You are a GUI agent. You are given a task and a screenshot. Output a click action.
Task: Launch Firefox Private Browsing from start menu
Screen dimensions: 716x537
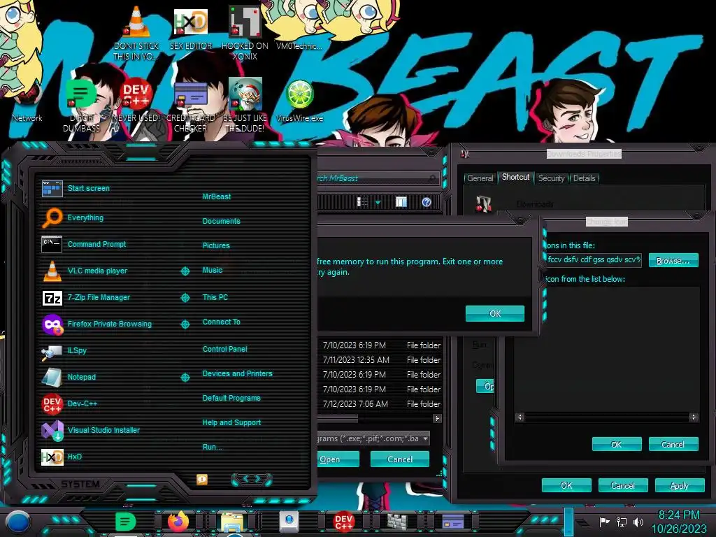click(x=96, y=324)
